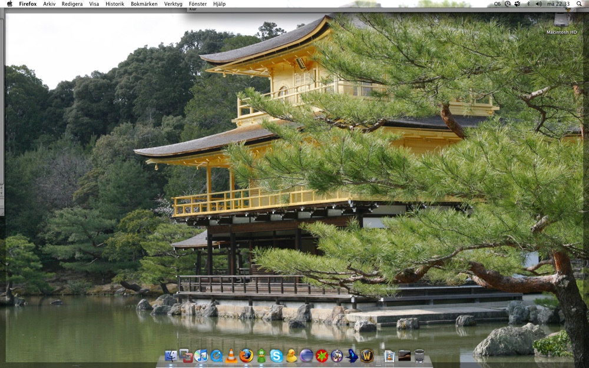
Task: Open the Apple menu
Action: point(9,4)
